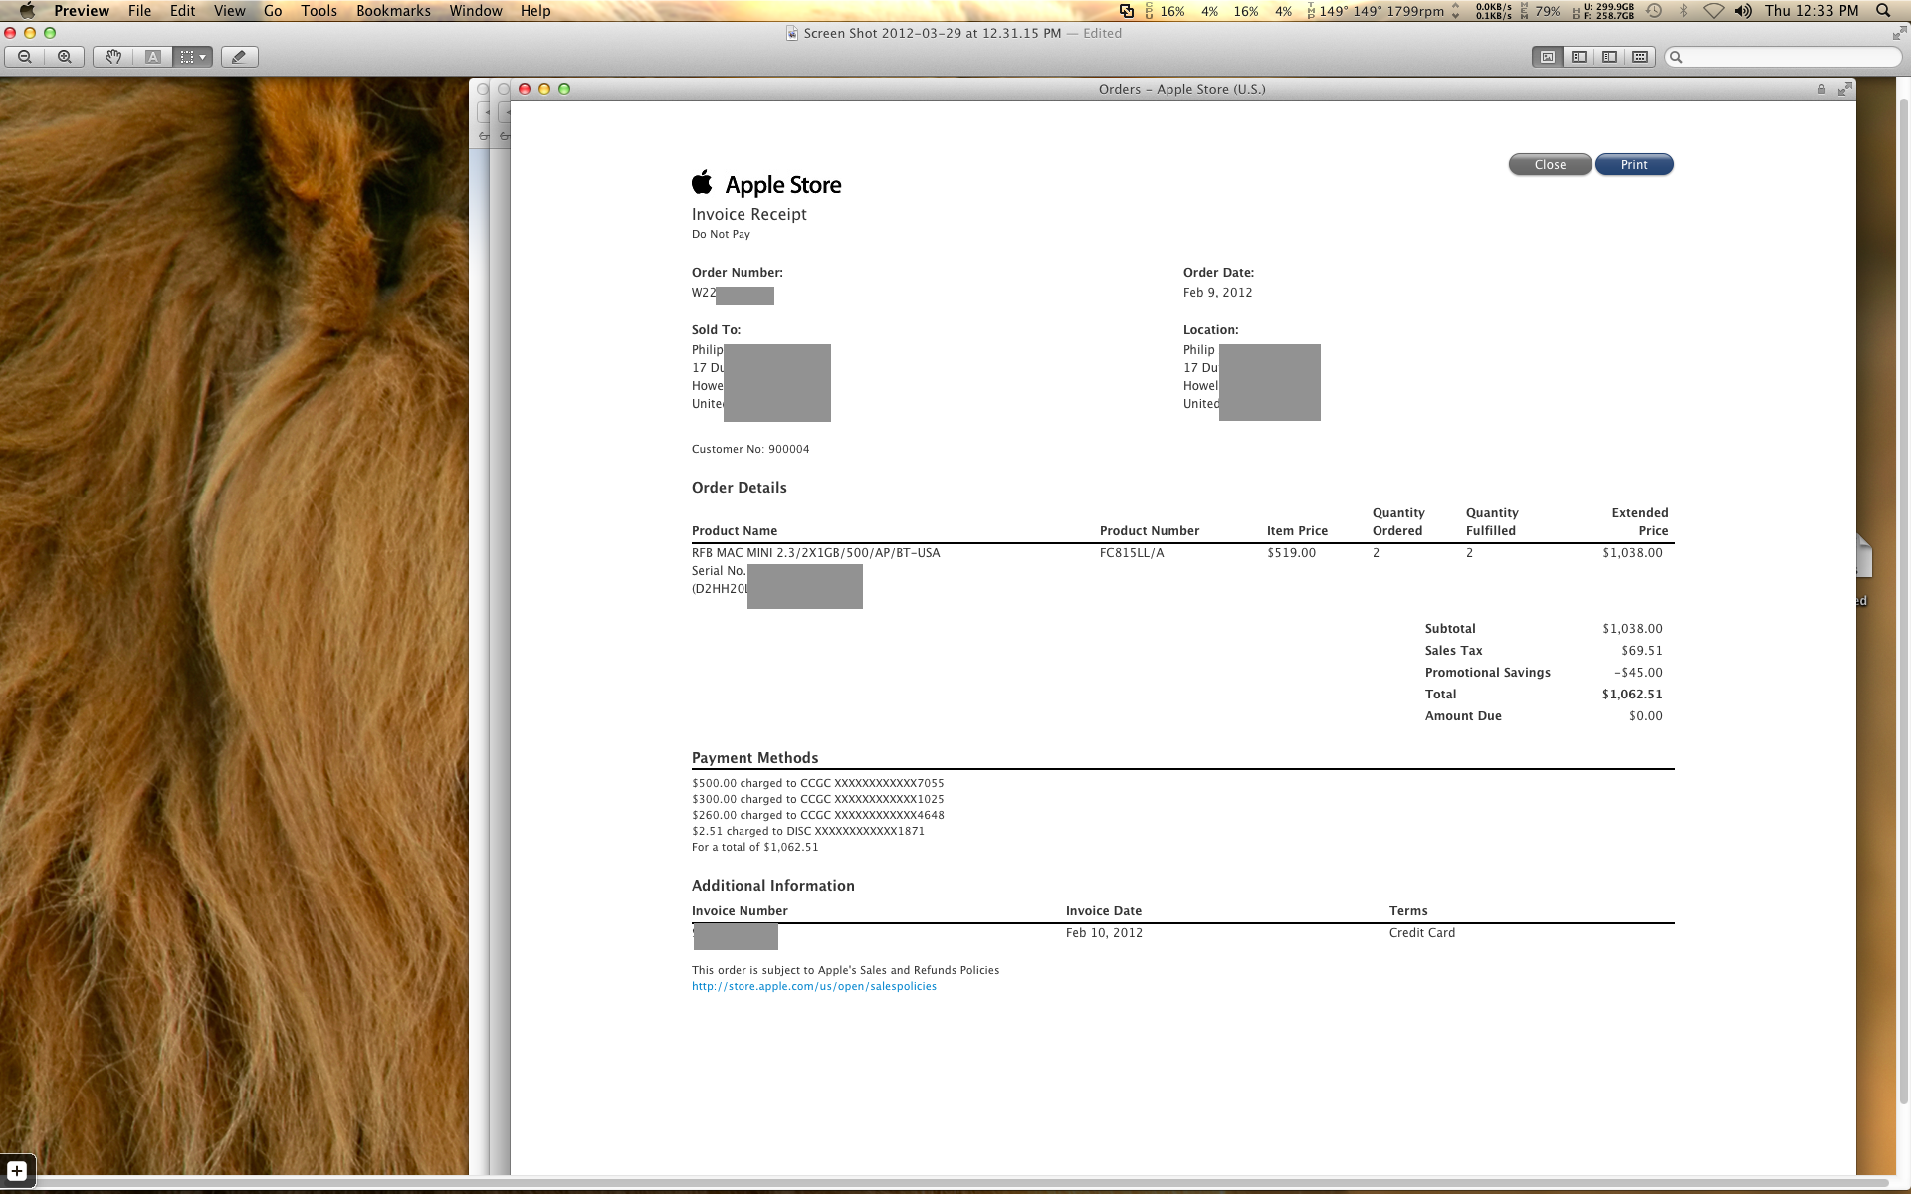This screenshot has width=1911, height=1194.
Task: Click the Promotional Savings value -$45.00
Action: (x=1638, y=673)
